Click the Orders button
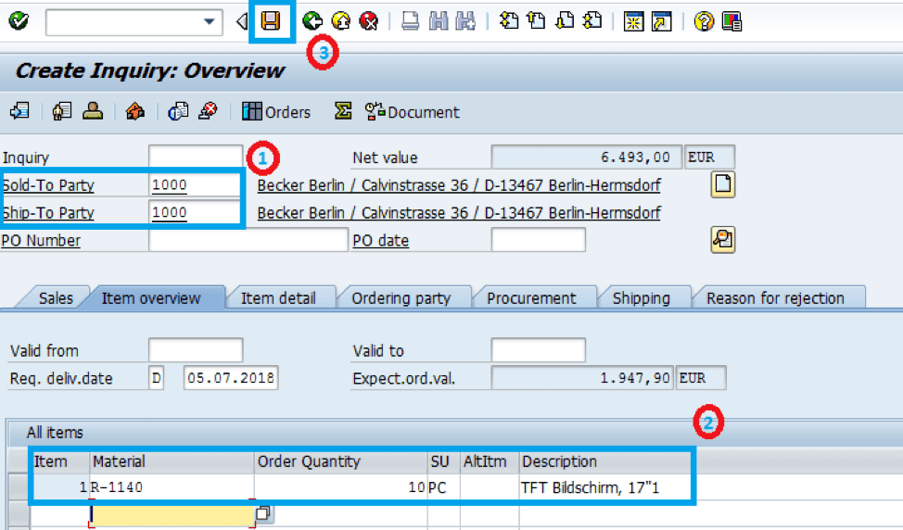Screen dimensions: 903x530 click(x=276, y=111)
